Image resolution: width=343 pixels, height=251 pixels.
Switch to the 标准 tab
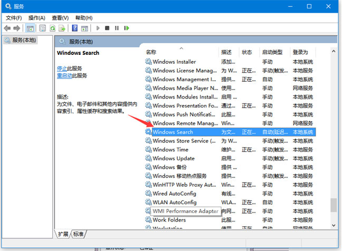[x=79, y=234]
